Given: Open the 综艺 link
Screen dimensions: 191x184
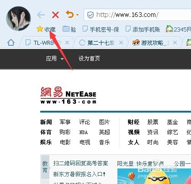Looking at the screenshot, I should tap(172, 132).
